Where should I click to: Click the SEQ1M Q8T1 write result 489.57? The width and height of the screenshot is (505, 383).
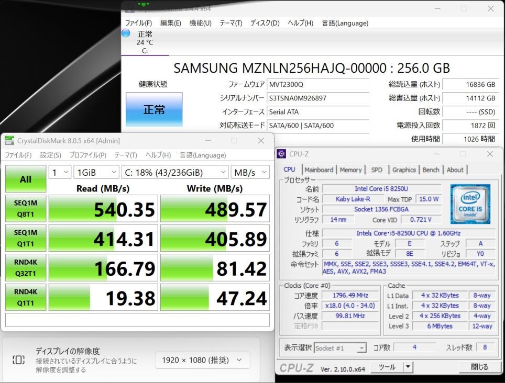point(215,209)
